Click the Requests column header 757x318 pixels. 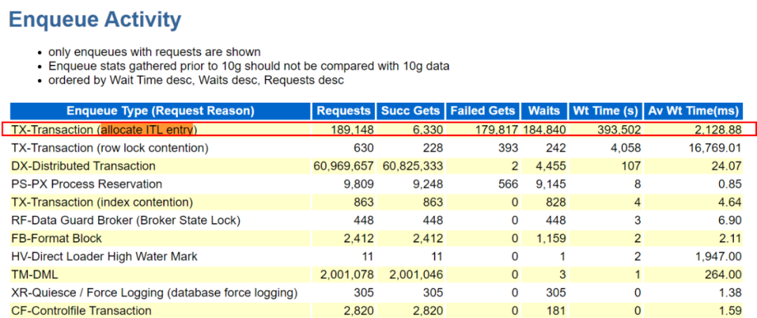pos(343,111)
